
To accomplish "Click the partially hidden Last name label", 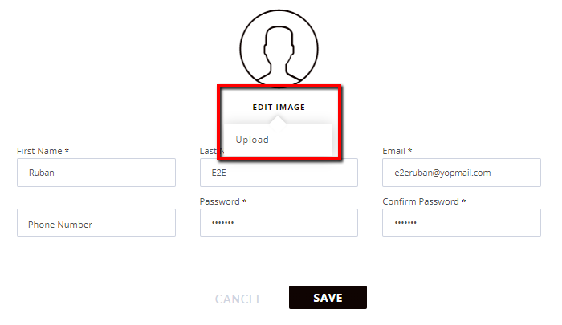I will tap(209, 151).
